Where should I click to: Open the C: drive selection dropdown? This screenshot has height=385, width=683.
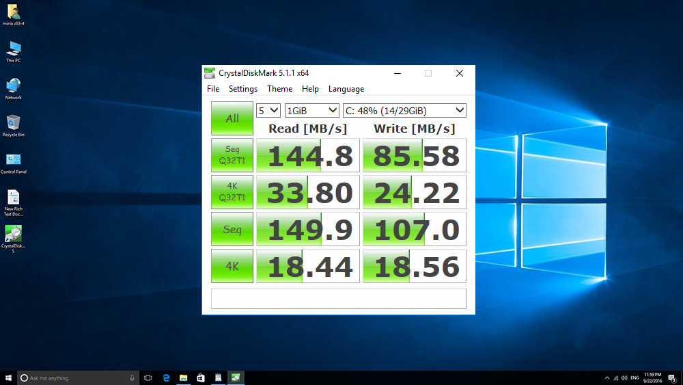tap(404, 110)
